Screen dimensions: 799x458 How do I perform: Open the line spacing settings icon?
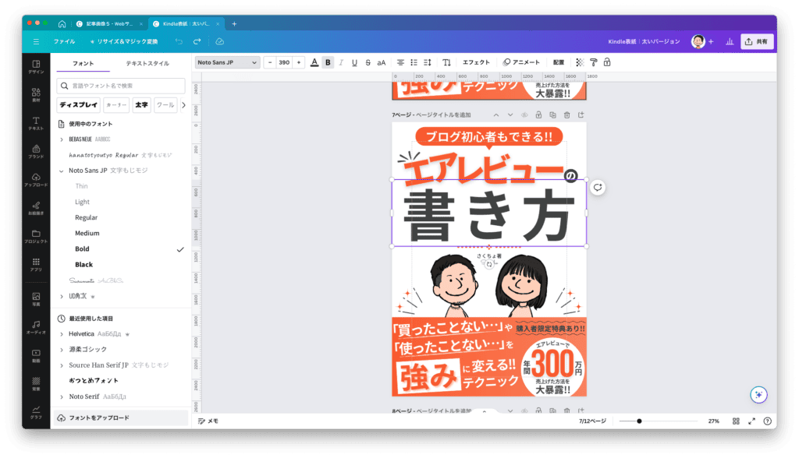coord(428,62)
